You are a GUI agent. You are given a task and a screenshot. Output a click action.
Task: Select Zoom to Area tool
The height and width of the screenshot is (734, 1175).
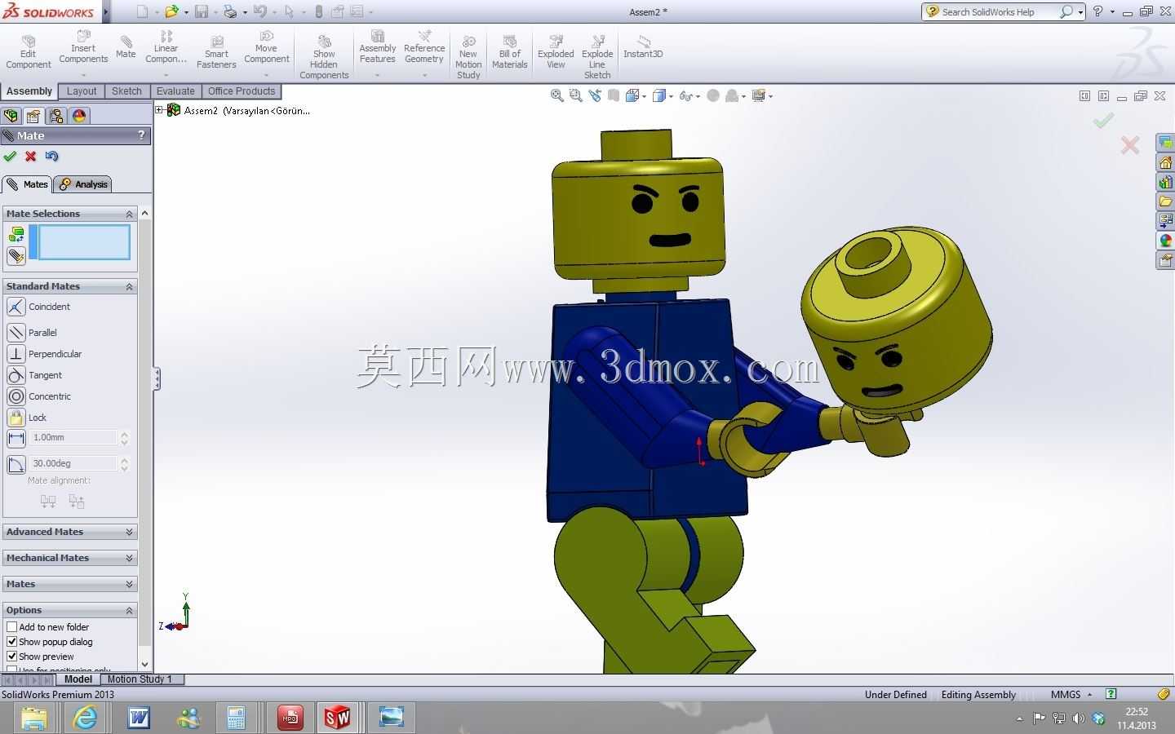(x=576, y=95)
